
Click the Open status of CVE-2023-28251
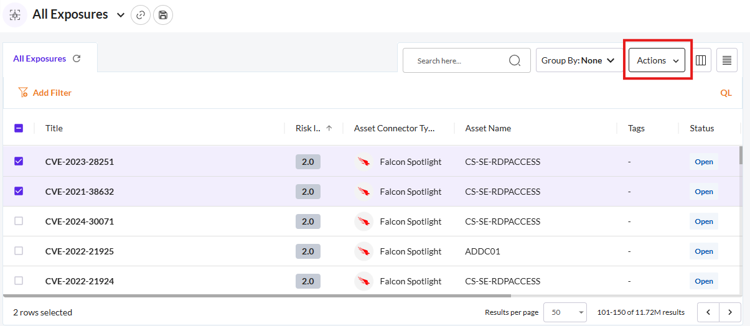tap(704, 162)
